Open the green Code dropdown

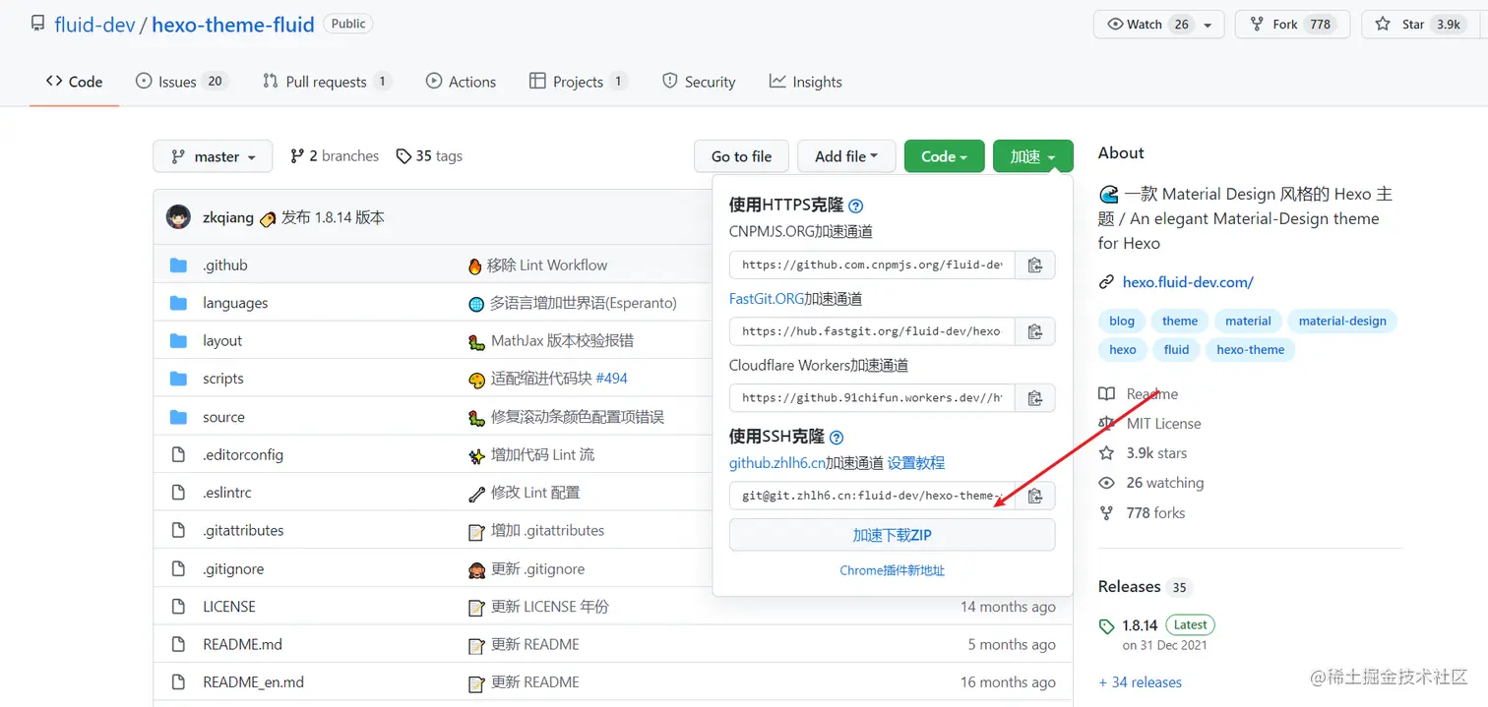coord(944,156)
